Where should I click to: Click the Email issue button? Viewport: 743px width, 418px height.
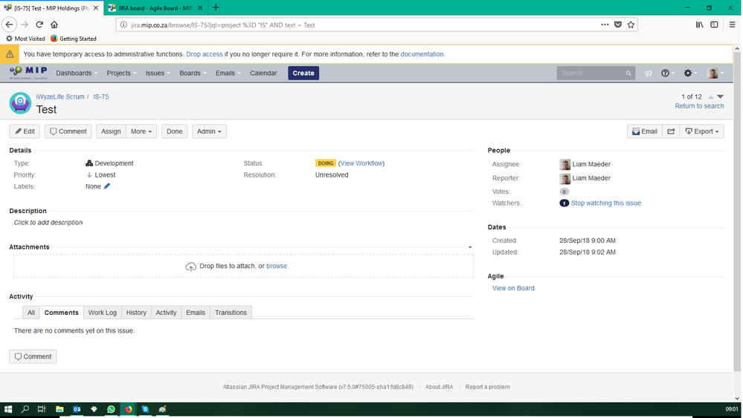coord(644,131)
